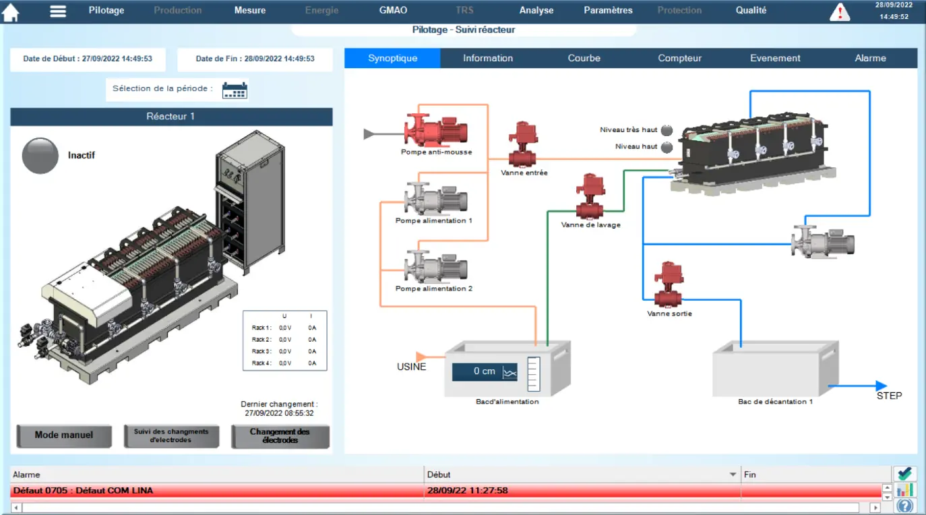Image resolution: width=926 pixels, height=515 pixels.
Task: Select the Pompe anti-mousse pump
Action: pos(435,129)
